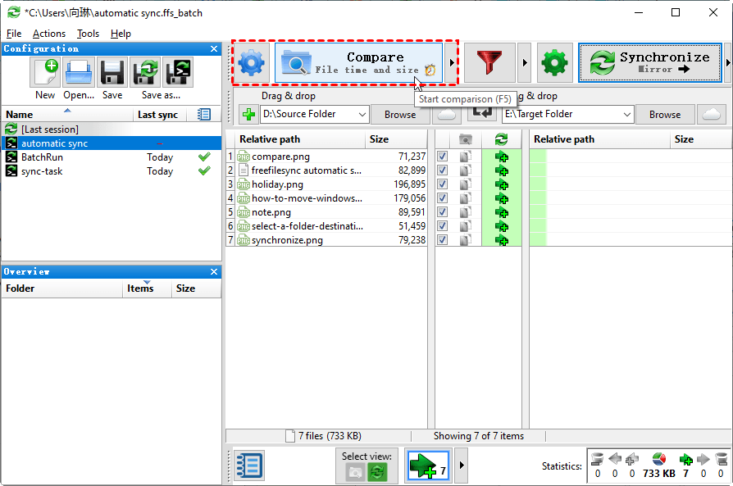The image size is (733, 486).
Task: Open the Tools menu
Action: click(88, 34)
